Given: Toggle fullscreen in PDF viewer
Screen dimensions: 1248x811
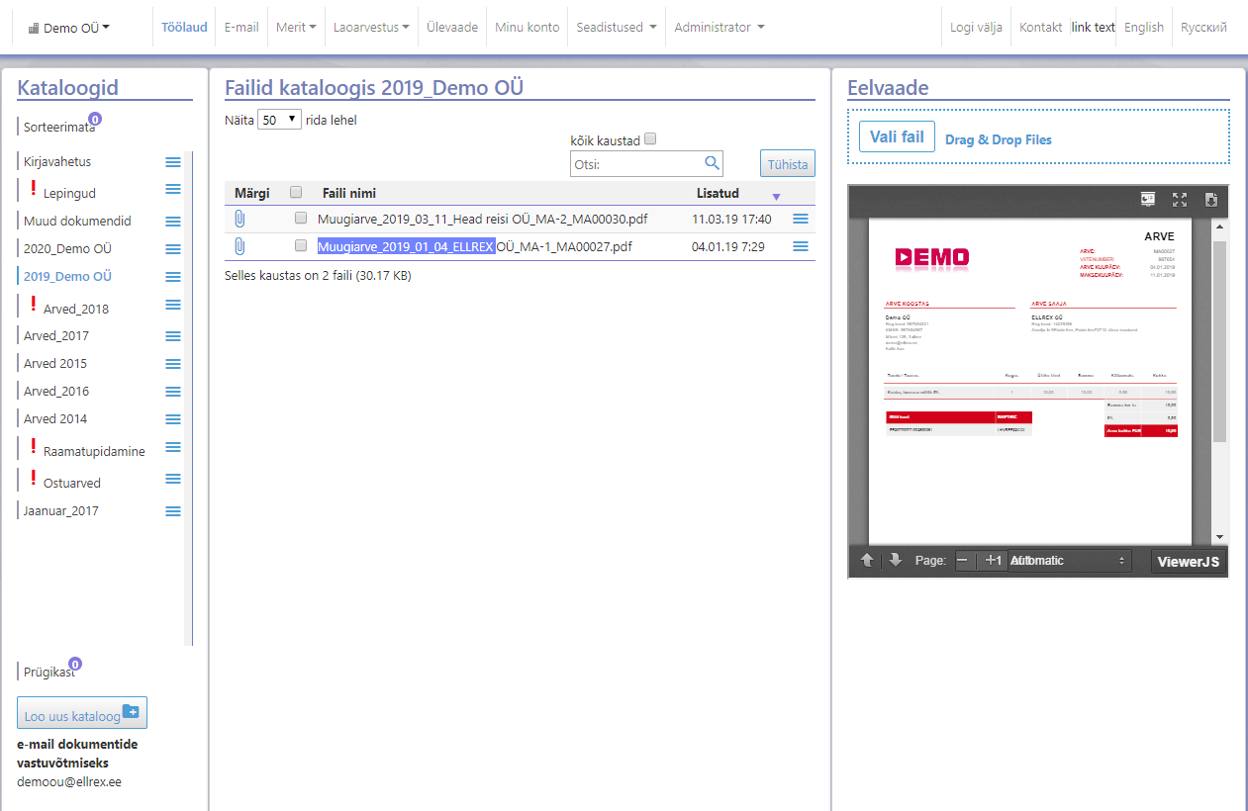Looking at the screenshot, I should (x=1180, y=199).
